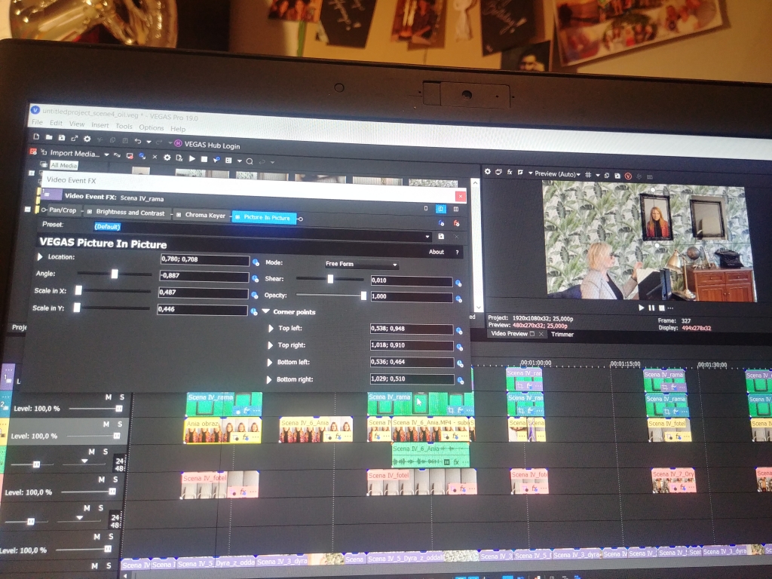Click the animate icon next to Opacity

pyautogui.click(x=459, y=299)
